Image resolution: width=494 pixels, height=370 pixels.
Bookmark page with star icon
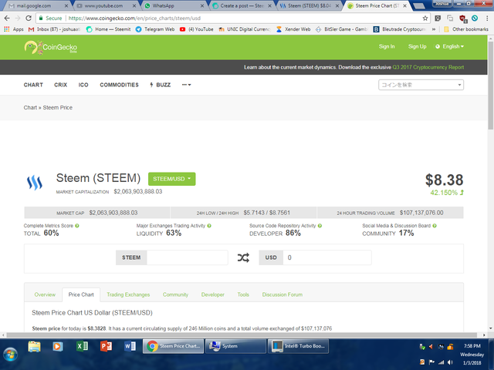click(425, 18)
